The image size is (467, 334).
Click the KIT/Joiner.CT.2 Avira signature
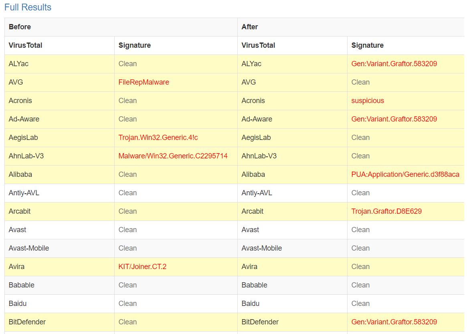point(142,267)
